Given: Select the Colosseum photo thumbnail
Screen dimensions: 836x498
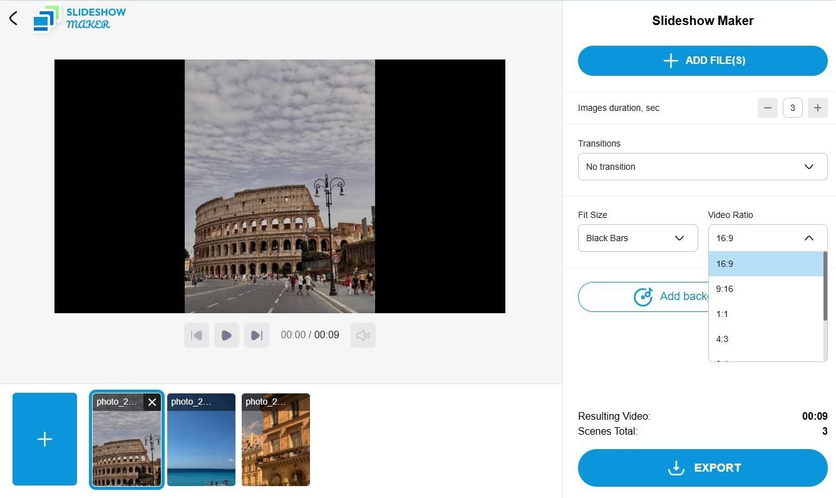Looking at the screenshot, I should [126, 440].
